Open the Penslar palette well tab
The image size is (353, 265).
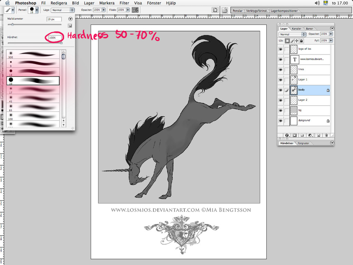pyautogui.click(x=238, y=11)
